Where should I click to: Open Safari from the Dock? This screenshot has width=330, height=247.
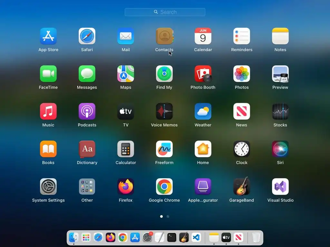pos(98,238)
